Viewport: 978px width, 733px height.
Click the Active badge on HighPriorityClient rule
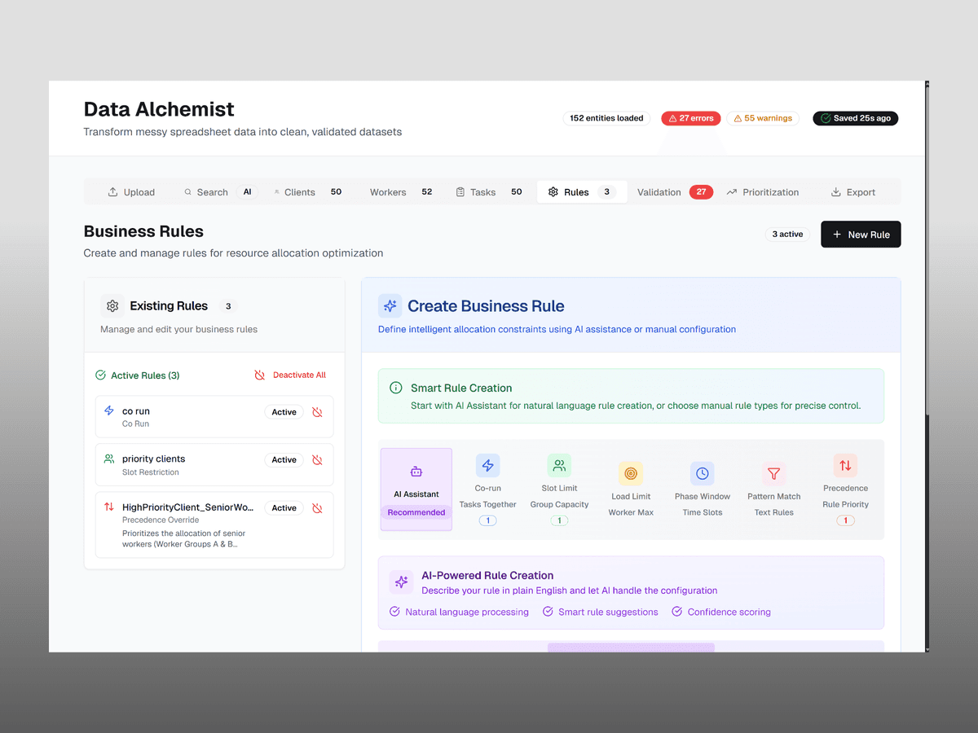(284, 508)
